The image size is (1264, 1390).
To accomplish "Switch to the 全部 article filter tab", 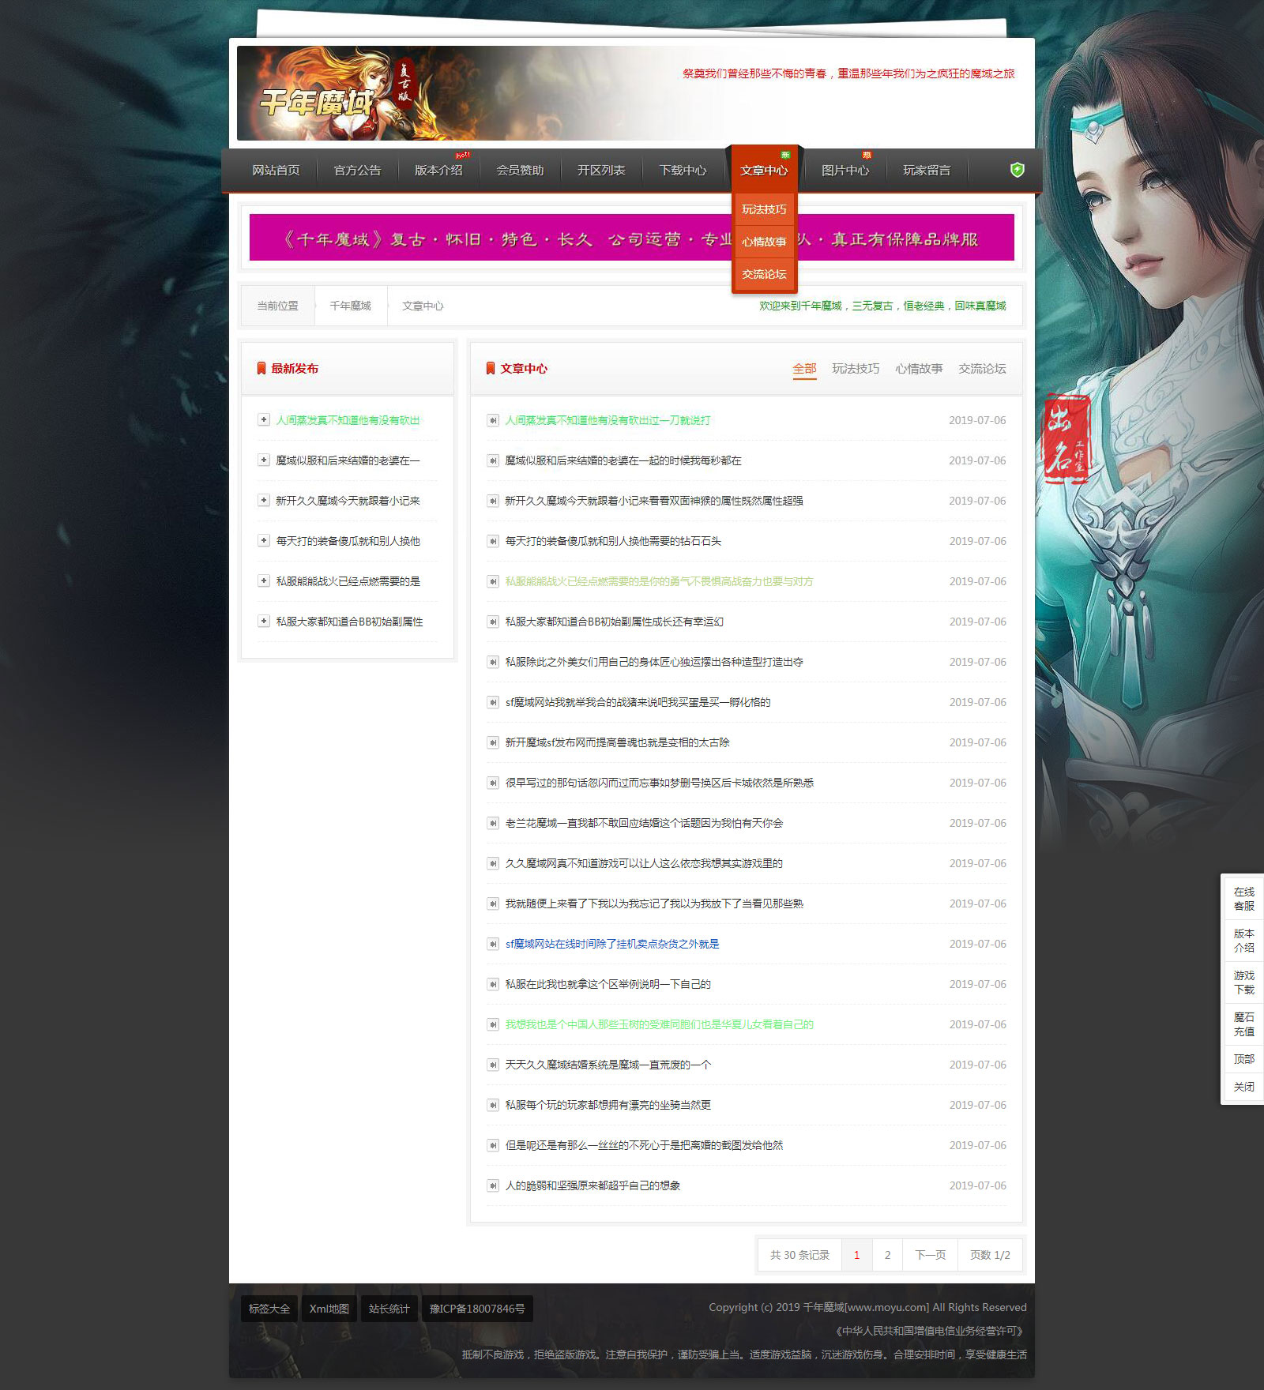I will tap(804, 369).
